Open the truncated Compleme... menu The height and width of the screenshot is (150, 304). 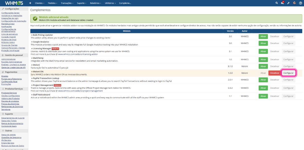pos(125,3)
